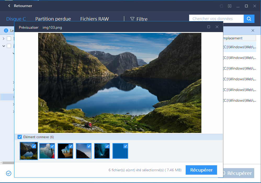Click the circled checkmark status icon
The width and height of the screenshot is (261, 183).
pyautogui.click(x=9, y=173)
